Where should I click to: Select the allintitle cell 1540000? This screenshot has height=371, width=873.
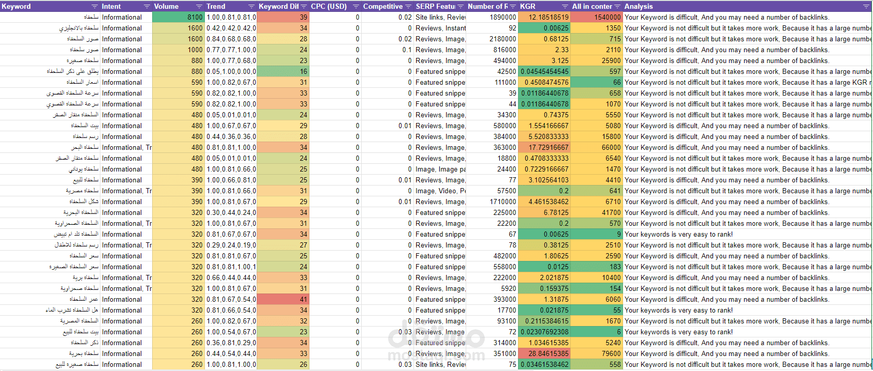click(597, 17)
